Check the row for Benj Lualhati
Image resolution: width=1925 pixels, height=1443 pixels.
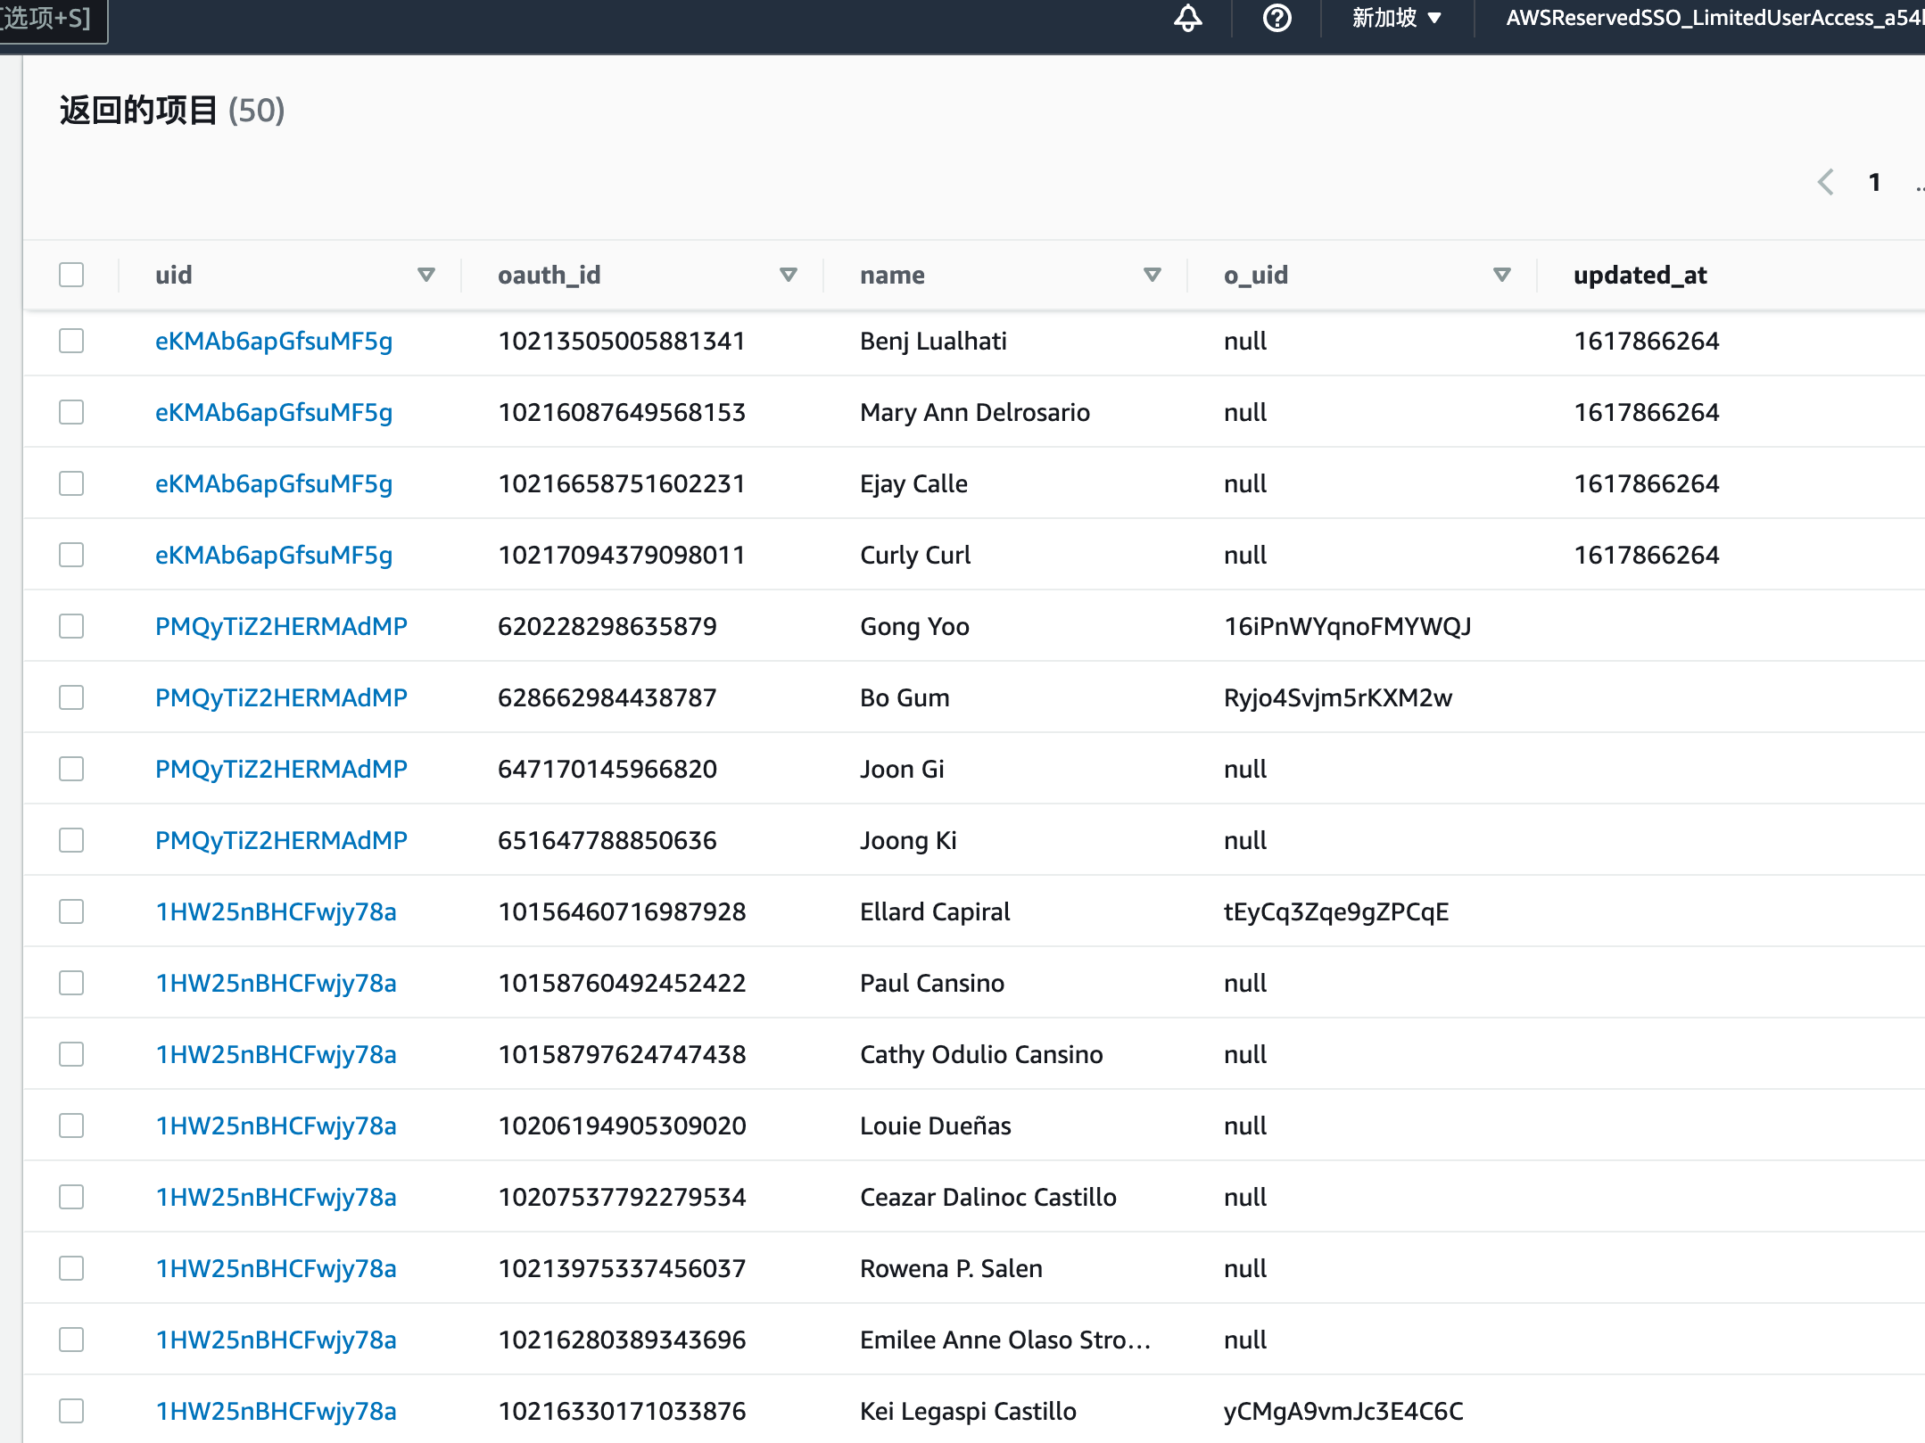click(x=71, y=341)
